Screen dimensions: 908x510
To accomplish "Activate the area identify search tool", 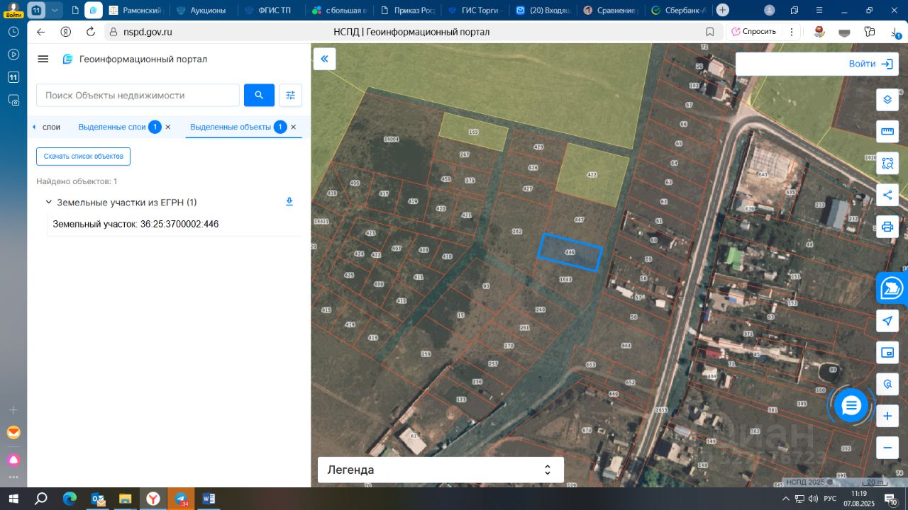I will pyautogui.click(x=887, y=164).
